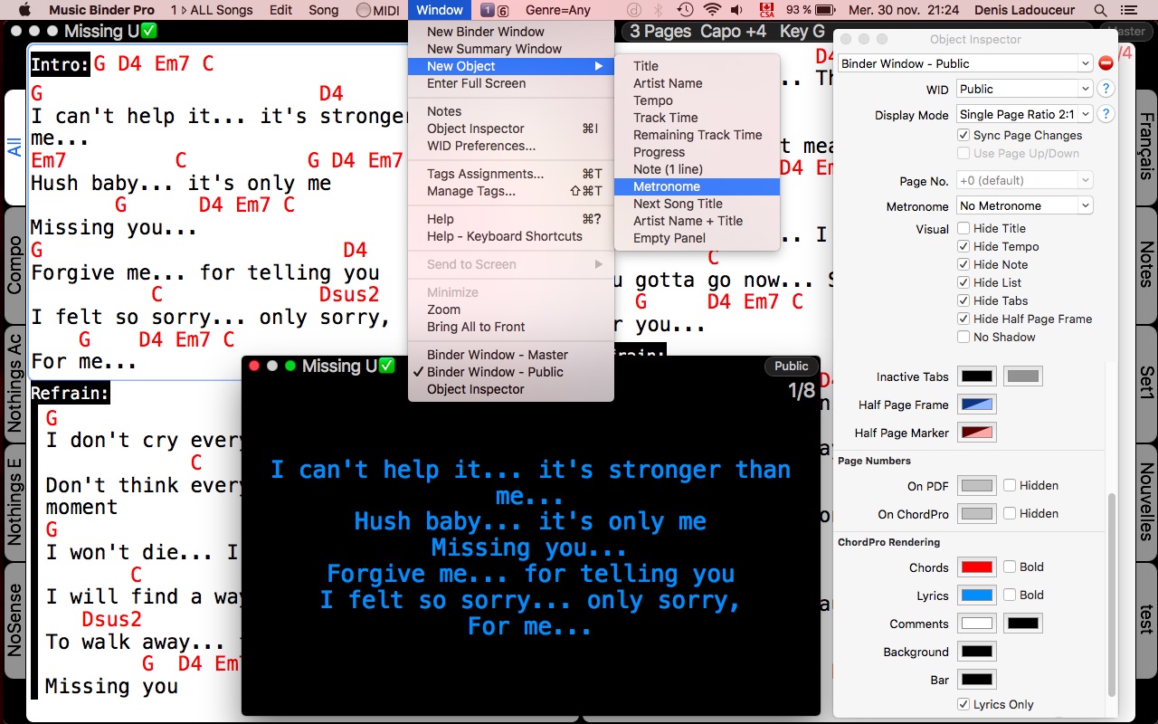
Task: Toggle Hide Half Page Frame checkbox
Action: coord(964,319)
